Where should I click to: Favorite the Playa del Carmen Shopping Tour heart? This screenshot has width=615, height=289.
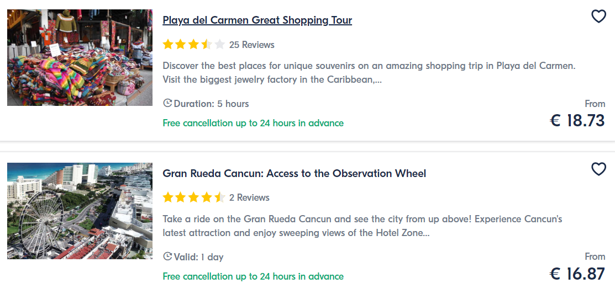point(598,17)
